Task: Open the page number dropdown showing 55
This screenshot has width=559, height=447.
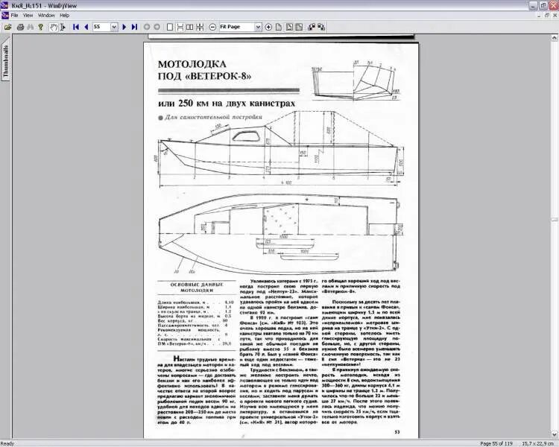Action: click(x=114, y=27)
